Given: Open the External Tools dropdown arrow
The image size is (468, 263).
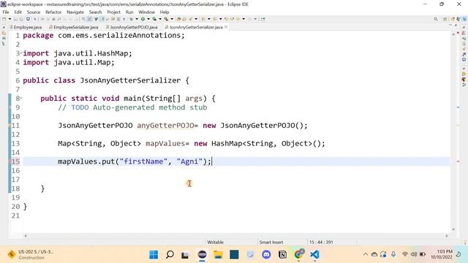Looking at the screenshot, I should click(x=172, y=19).
